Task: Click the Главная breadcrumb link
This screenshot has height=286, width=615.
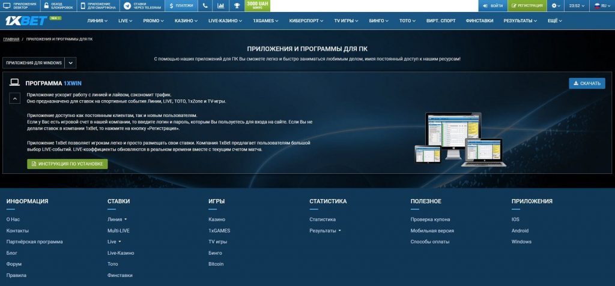Action: pyautogui.click(x=11, y=39)
